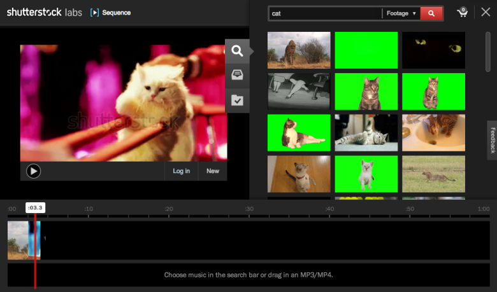Open the checked folder icon in sidebar

coord(237,100)
